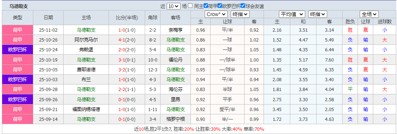397x134 pixels.
Task: Select the score 4-1(2-0)
Action: 127,40
